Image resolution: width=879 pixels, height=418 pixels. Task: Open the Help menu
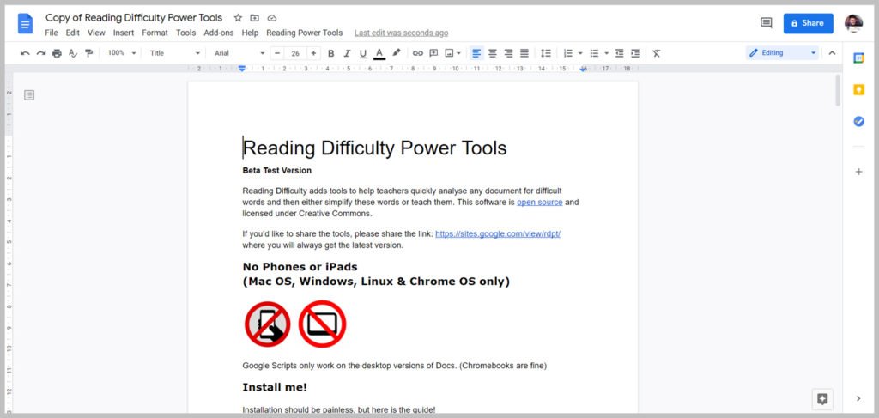250,33
